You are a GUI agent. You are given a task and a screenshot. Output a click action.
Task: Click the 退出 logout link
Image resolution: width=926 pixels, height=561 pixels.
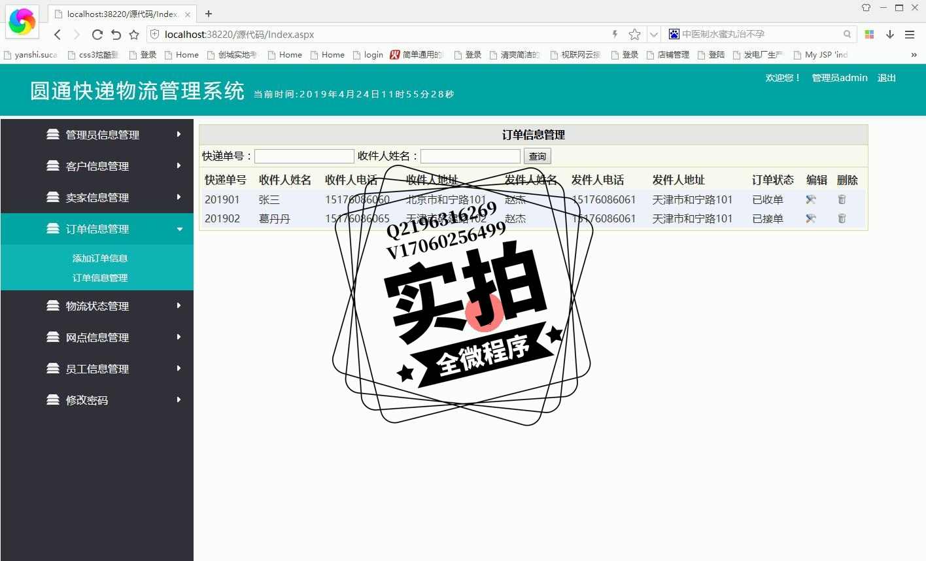click(x=887, y=78)
